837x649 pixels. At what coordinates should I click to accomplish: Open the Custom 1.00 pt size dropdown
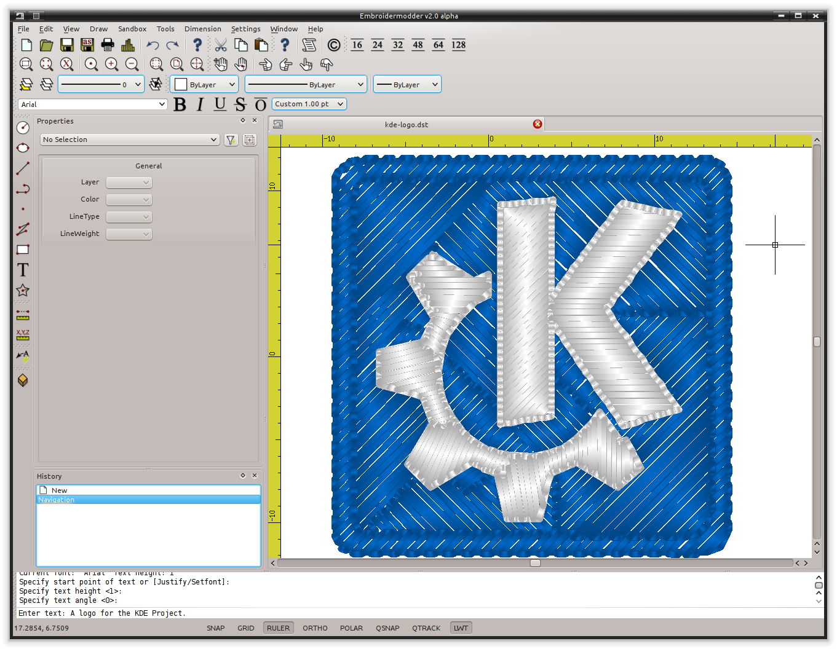pyautogui.click(x=309, y=104)
